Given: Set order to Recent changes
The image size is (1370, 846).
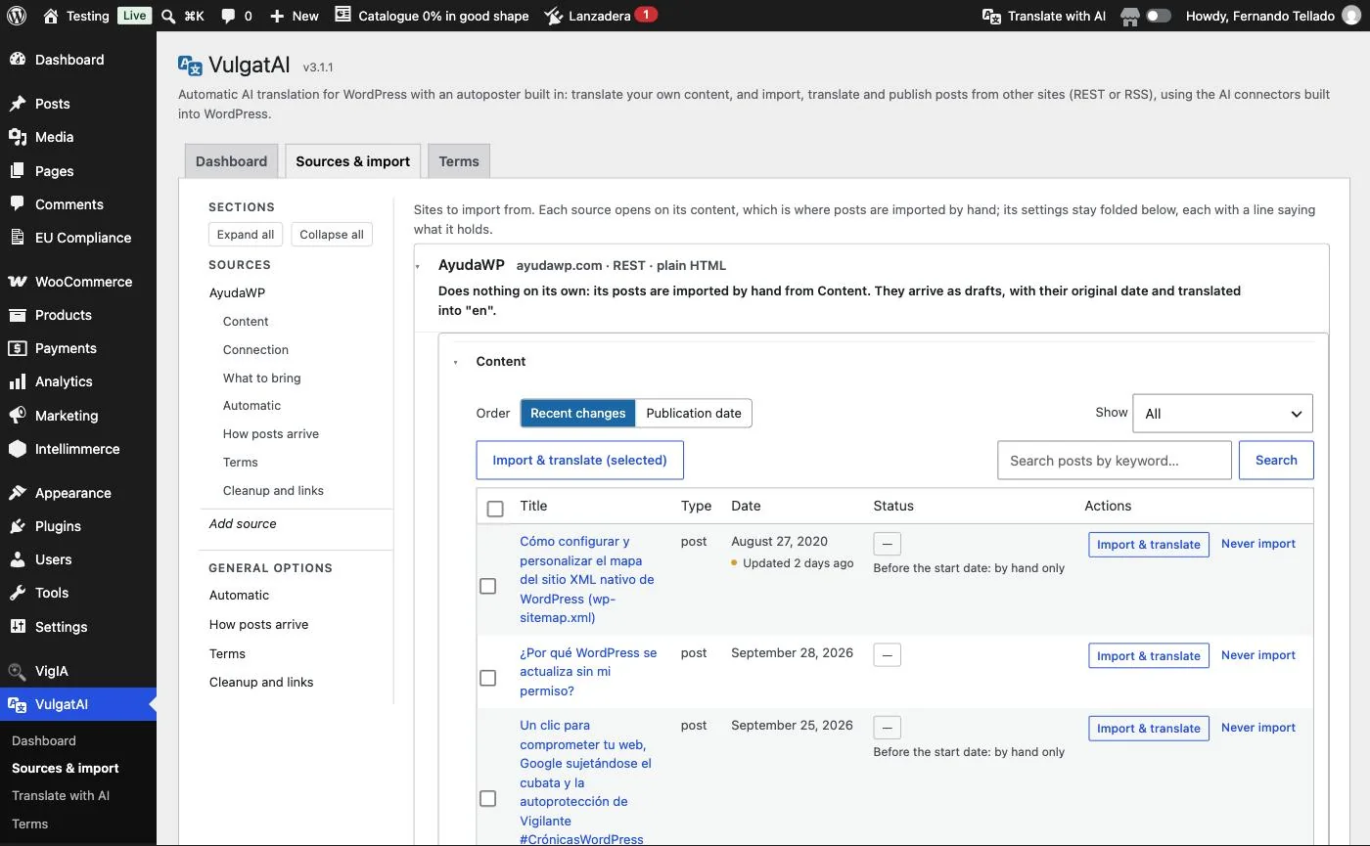Looking at the screenshot, I should (577, 413).
